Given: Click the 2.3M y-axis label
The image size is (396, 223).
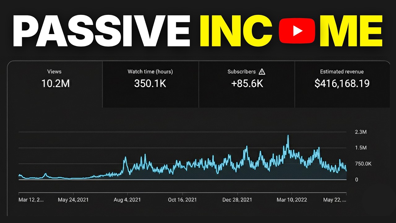Looking at the screenshot, I should click(361, 132).
